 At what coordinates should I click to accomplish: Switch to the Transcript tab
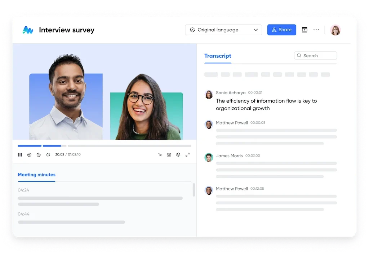click(x=218, y=56)
